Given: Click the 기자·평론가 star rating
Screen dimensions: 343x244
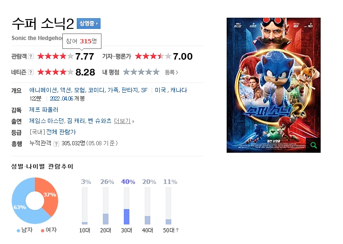Looking at the screenshot, I should (x=153, y=56).
